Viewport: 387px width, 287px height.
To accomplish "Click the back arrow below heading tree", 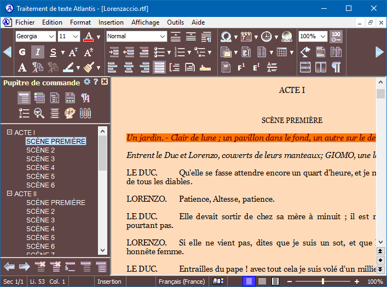I will click(9, 267).
